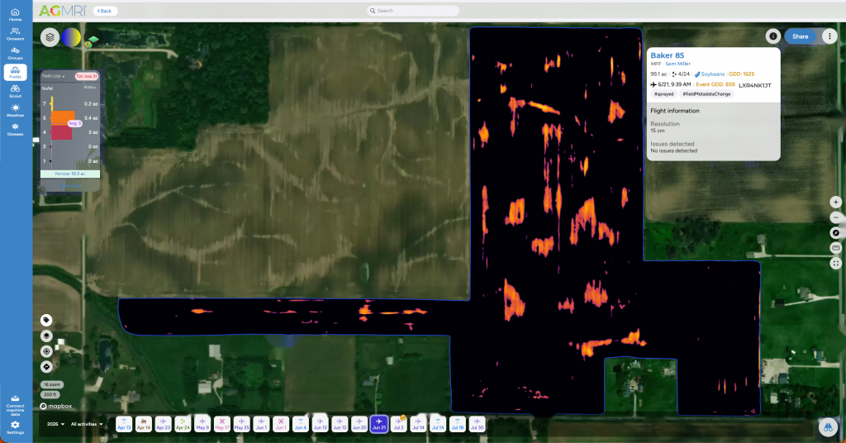The image size is (846, 443).
Task: Open the map layers stack button
Action: tap(50, 37)
